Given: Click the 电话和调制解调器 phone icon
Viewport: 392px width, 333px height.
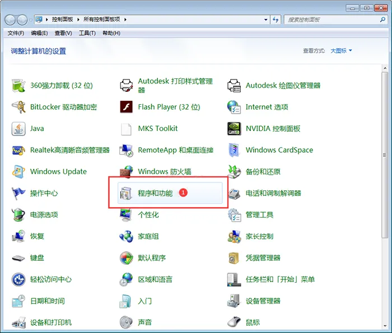Looking at the screenshot, I should (234, 193).
